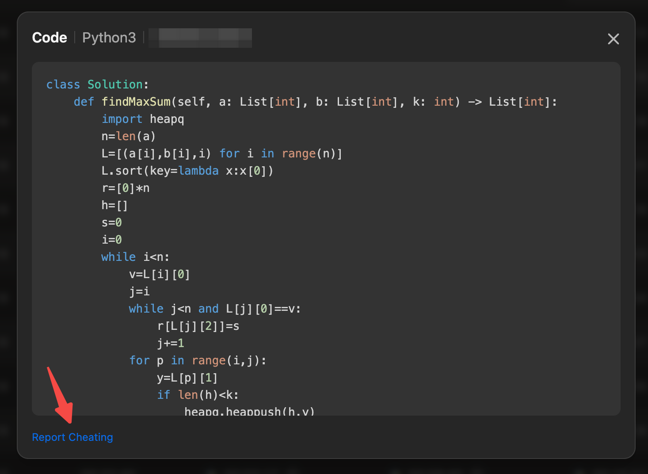This screenshot has height=474, width=648.
Task: Click the h=[] line
Action: point(114,205)
